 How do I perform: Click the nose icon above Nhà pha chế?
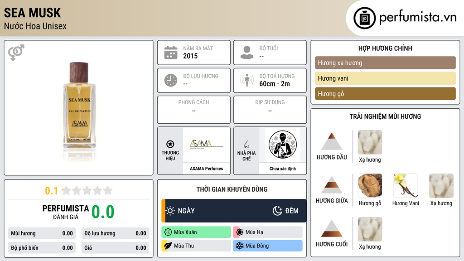coord(246,144)
